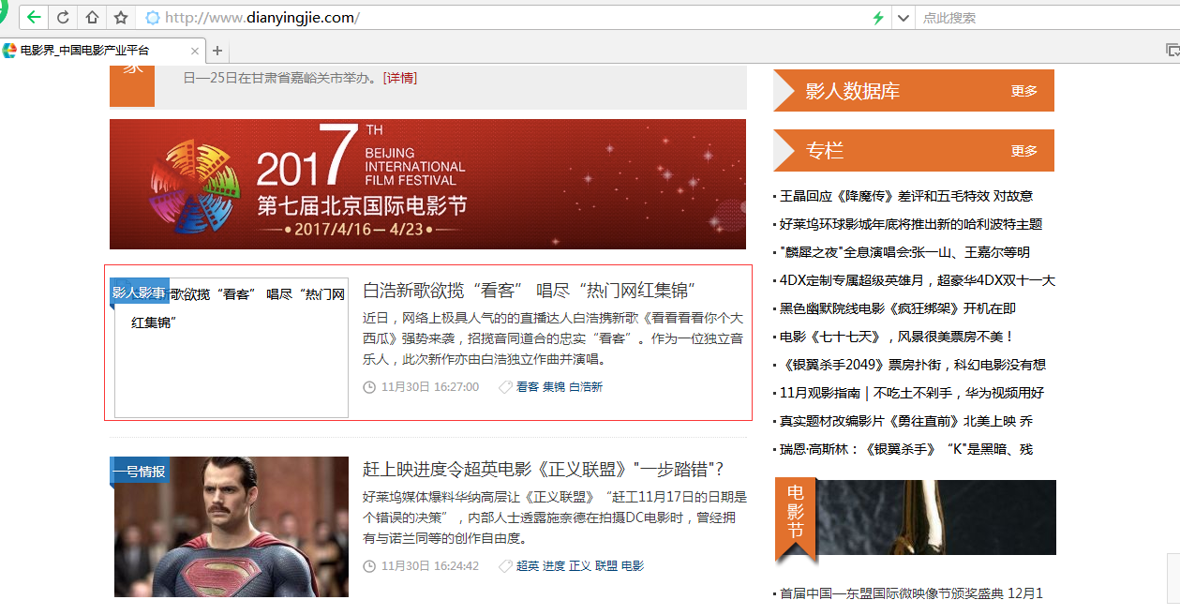Read the summary starting 好莱坞媒体爆料华纳高层
1180x615 pixels.
(555, 517)
